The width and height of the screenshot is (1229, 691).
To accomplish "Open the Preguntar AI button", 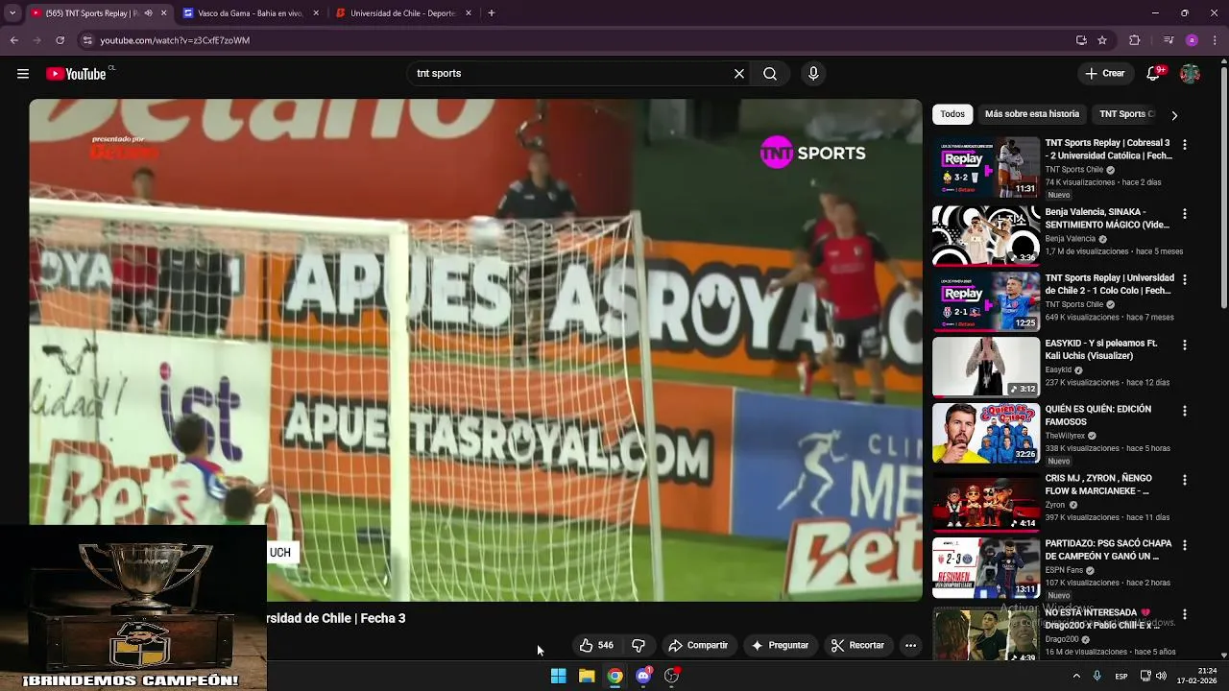I will point(780,646).
